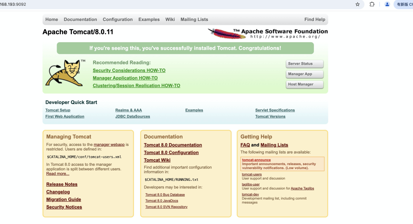Image resolution: width=413 pixels, height=224 pixels.
Task: Bookmark this page with the star icon
Action: (x=358, y=4)
